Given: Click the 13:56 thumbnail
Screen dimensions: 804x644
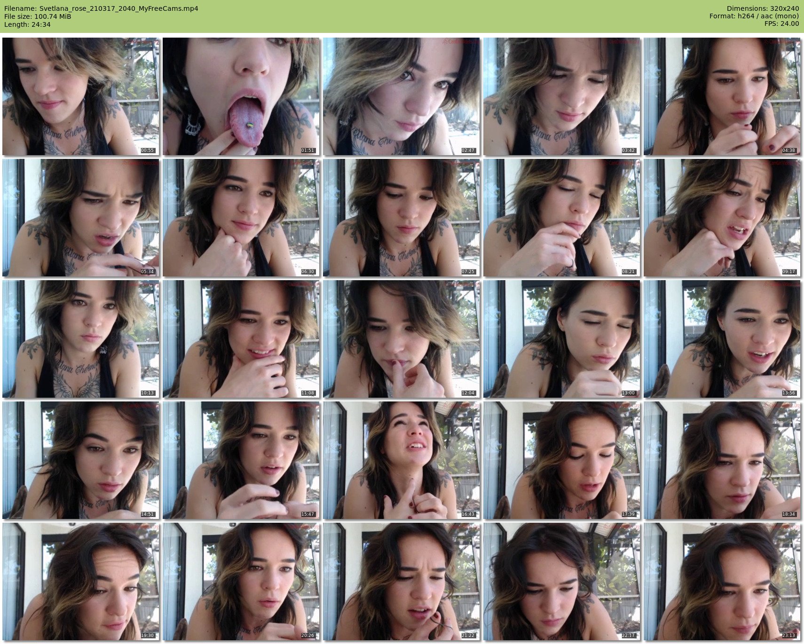Looking at the screenshot, I should point(722,339).
